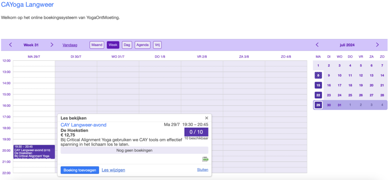
Task: Click the DO 1/8 column header
Action: tap(160, 57)
